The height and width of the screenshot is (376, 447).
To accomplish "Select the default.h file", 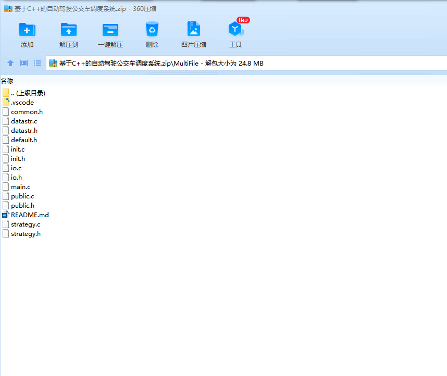I will 20,140.
